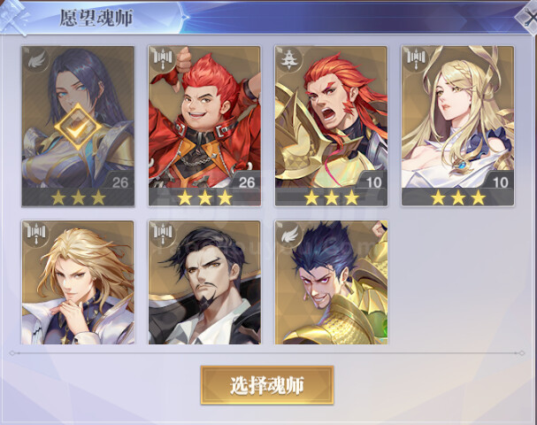Choose the red-haired shouting warrior in gold armor
The image size is (537, 425).
click(x=331, y=126)
